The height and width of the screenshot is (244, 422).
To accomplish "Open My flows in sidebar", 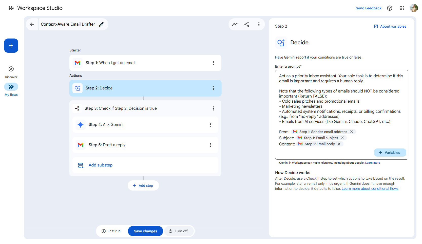I will tap(11, 90).
